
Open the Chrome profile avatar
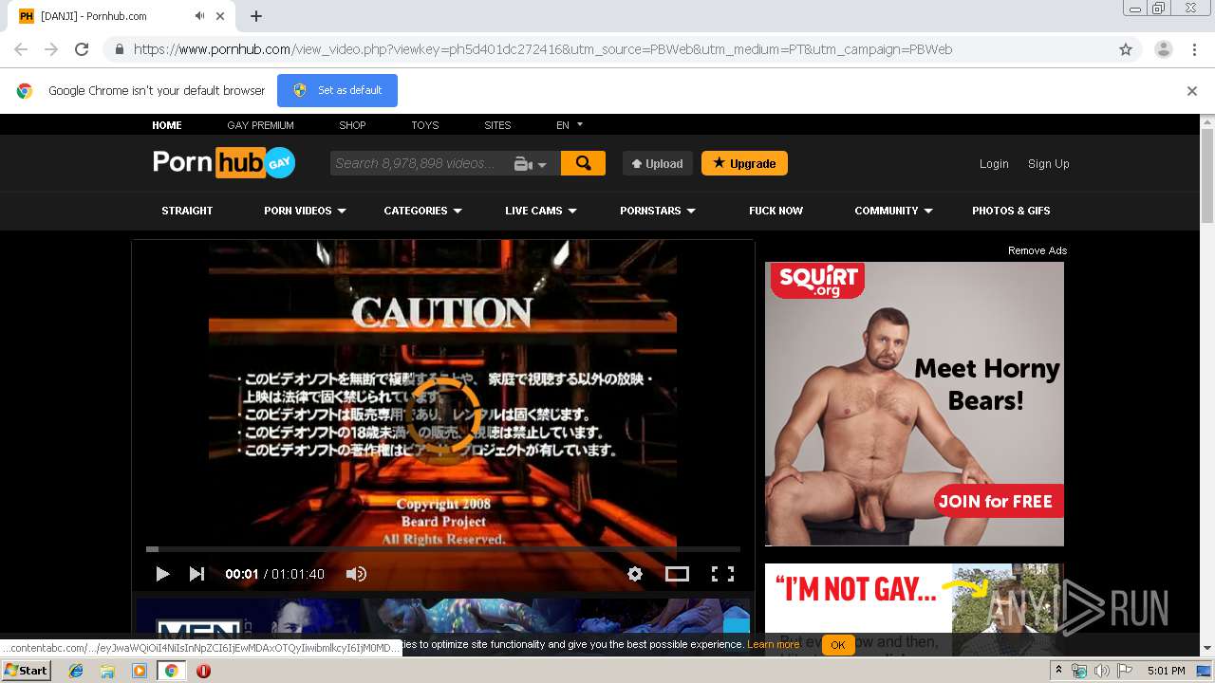1163,49
